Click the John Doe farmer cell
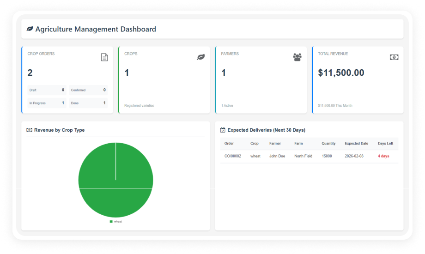This screenshot has height=254, width=425. click(x=277, y=156)
